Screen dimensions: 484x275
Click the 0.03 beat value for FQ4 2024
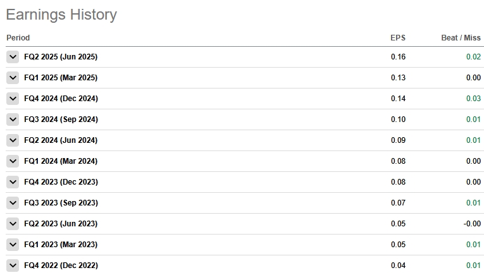[x=473, y=99]
